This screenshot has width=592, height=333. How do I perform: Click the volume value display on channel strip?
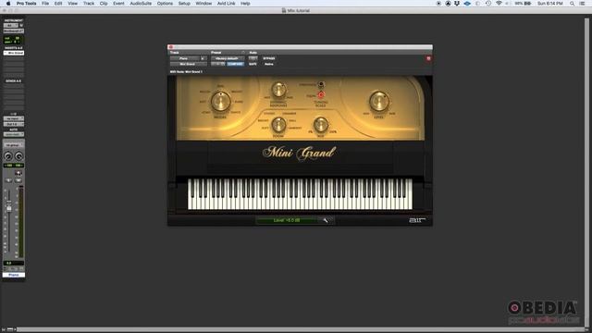[x=14, y=263]
